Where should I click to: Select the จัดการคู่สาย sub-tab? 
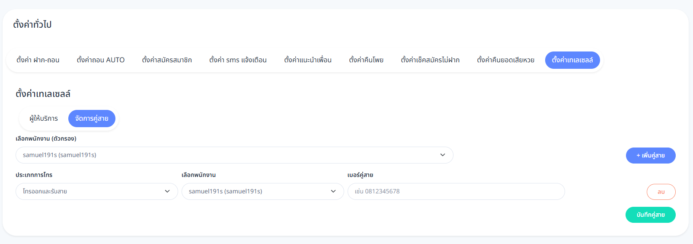click(x=92, y=119)
